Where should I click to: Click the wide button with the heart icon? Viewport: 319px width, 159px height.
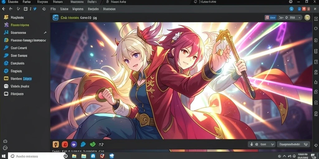coord(293,144)
